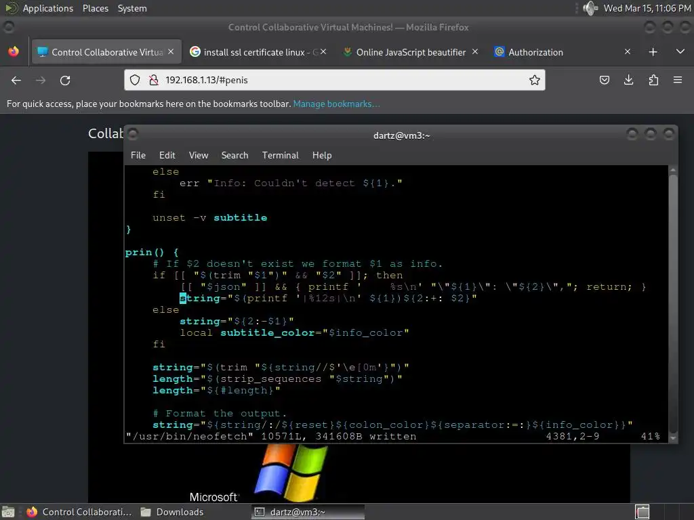The height and width of the screenshot is (520, 694).
Task: Click the "unset -v subtitle" line
Action: click(x=210, y=217)
